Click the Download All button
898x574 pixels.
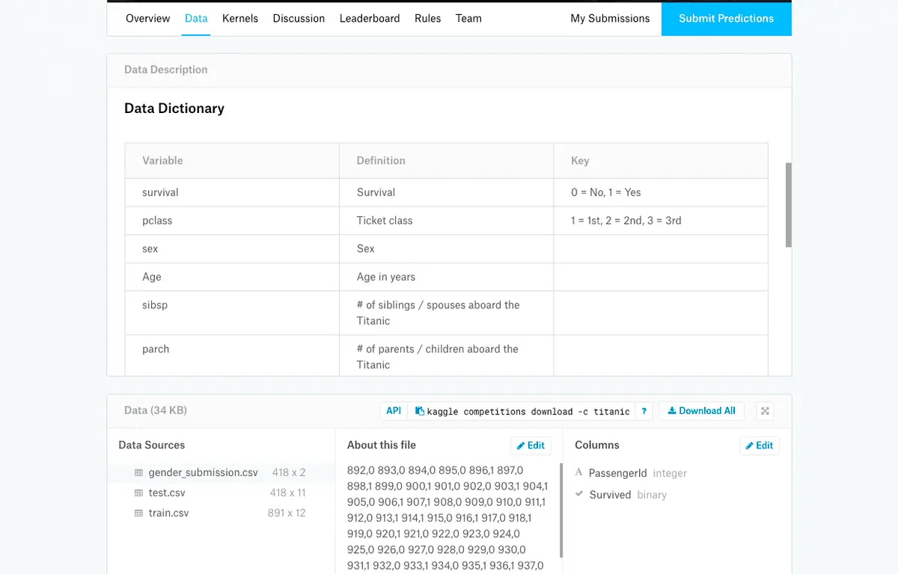pos(701,411)
